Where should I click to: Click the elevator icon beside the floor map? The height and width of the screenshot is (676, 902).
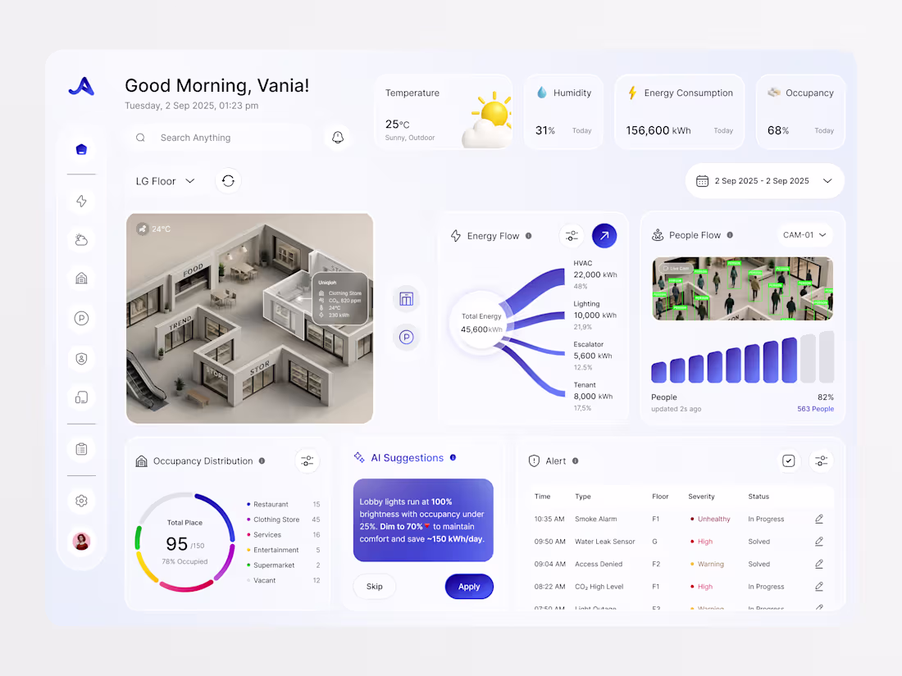[x=407, y=298]
